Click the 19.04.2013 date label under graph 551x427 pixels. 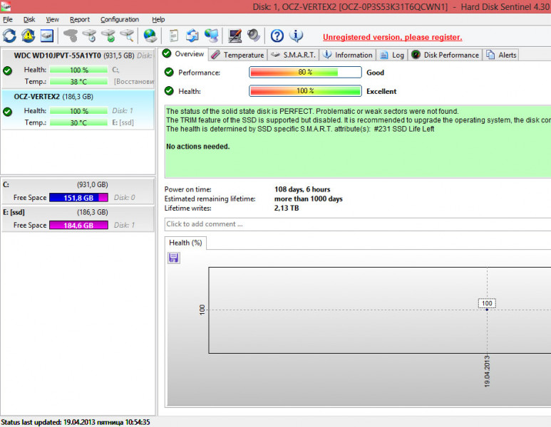click(x=487, y=371)
